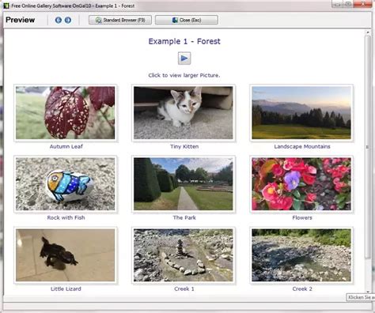Viewport: 375px width, 313px height.
Task: Click the vertical scrollbar thumb
Action: [x=368, y=147]
